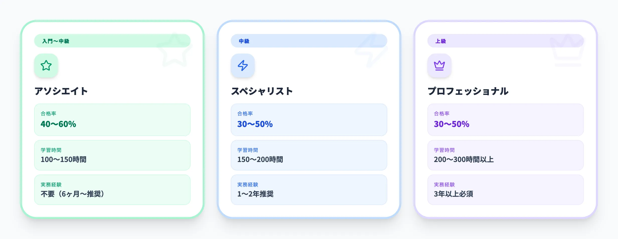Viewport: 618px width, 239px height.
Task: Select the star icon on the アソシエイト card
Action: 46,65
